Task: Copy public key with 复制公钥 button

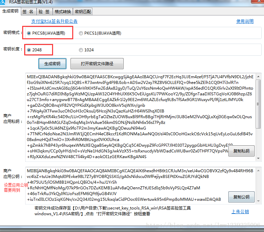Action: (x=241, y=197)
